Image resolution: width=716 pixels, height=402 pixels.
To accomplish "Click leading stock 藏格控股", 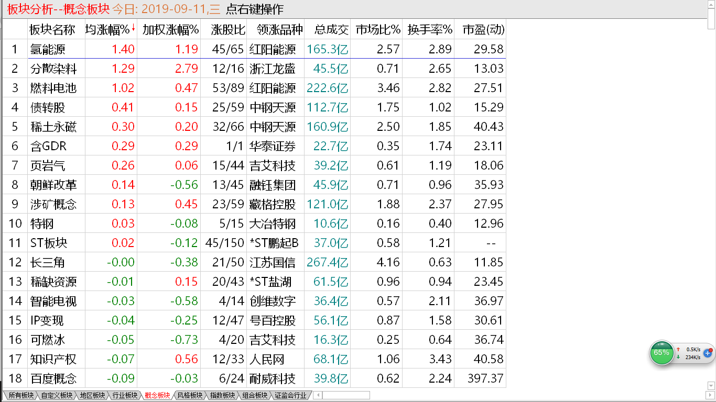I will point(273,204).
